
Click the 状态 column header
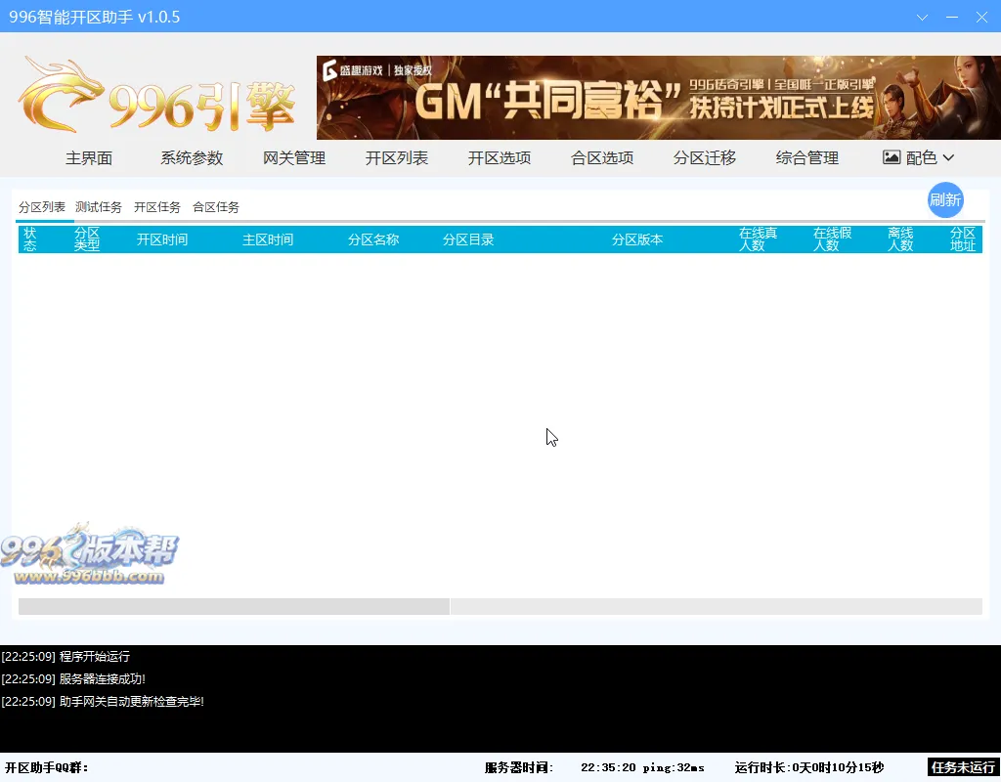tap(30, 239)
